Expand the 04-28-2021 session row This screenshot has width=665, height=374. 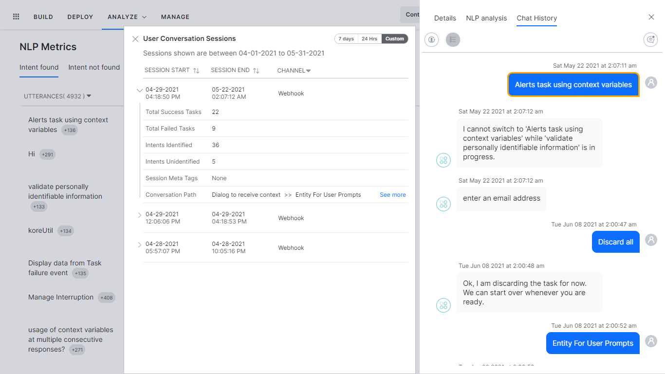click(140, 245)
